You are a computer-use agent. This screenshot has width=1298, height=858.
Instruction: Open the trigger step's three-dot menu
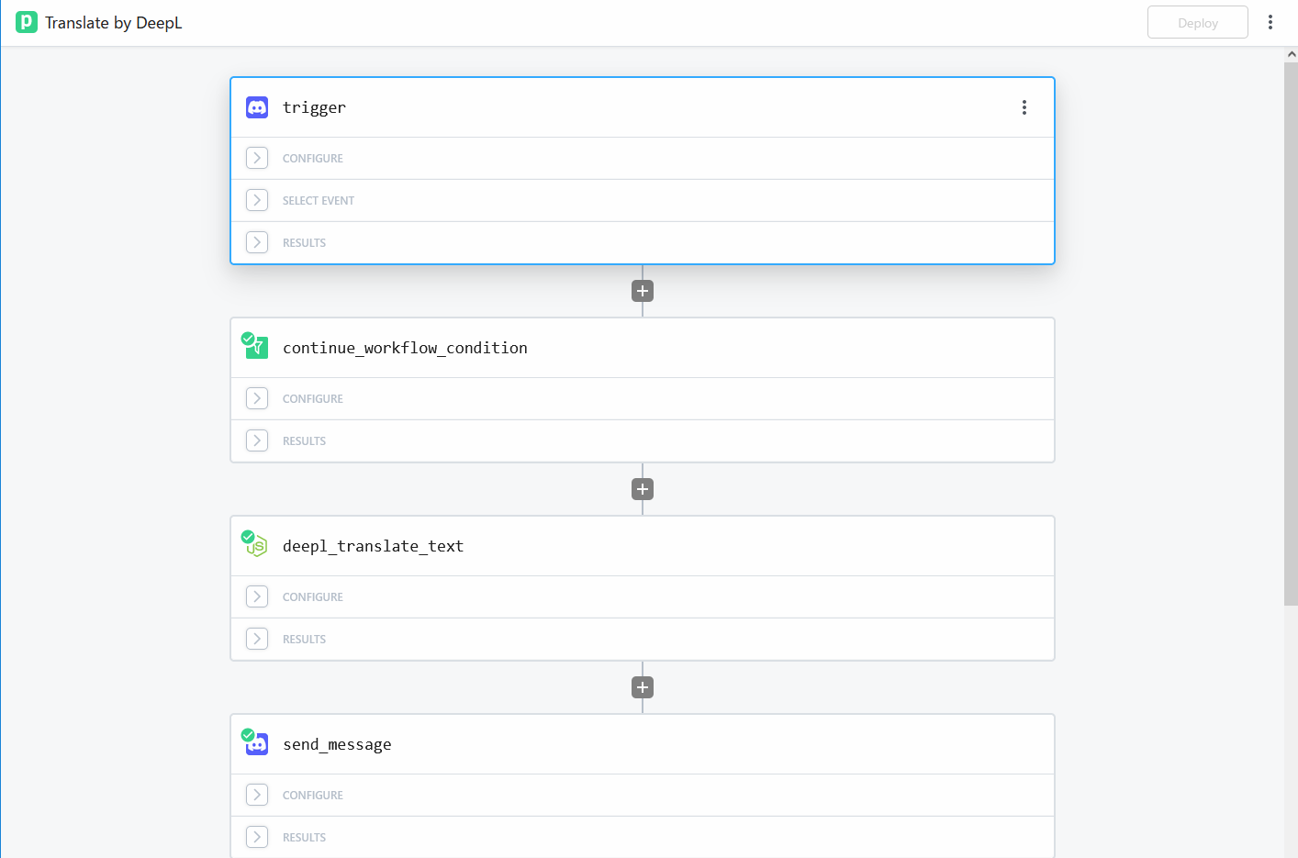tap(1024, 107)
